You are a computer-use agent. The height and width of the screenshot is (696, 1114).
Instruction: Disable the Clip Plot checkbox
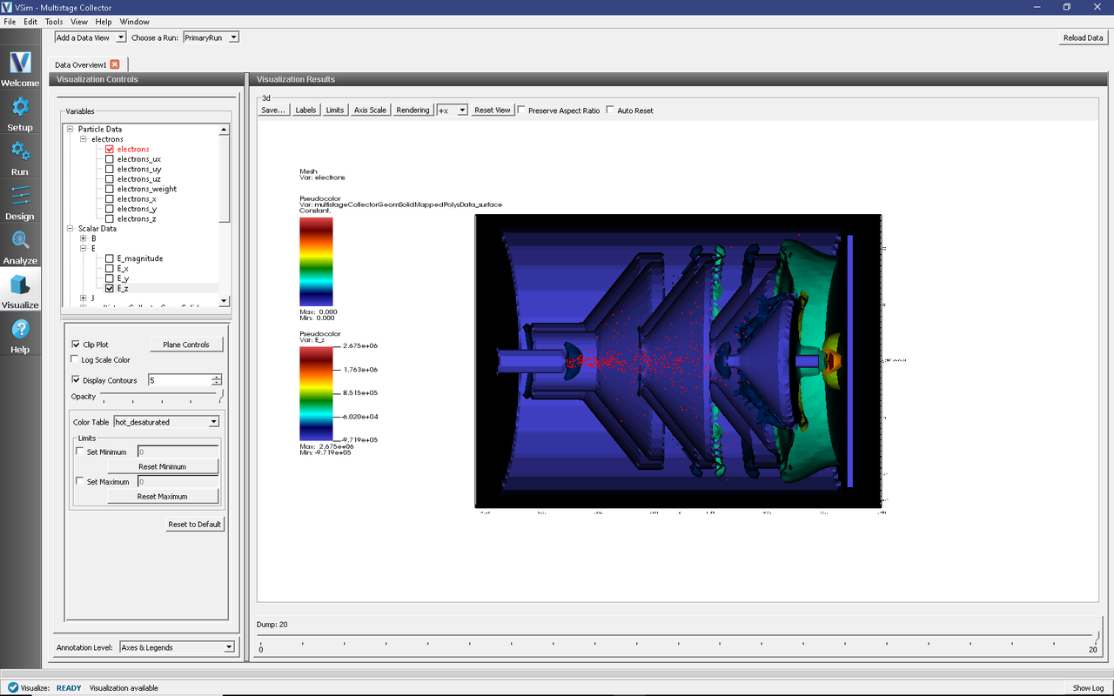[x=76, y=345]
